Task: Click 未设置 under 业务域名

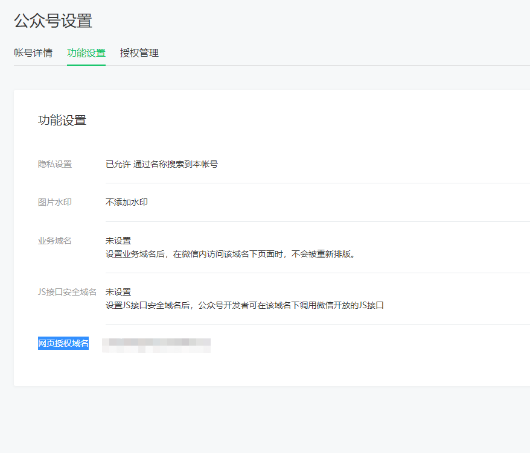Action: [x=118, y=241]
